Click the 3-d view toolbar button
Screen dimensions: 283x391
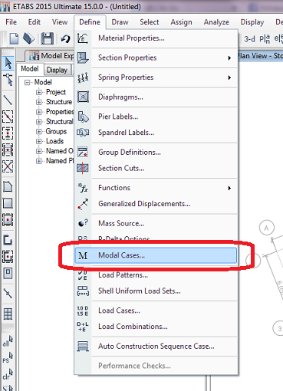249,39
